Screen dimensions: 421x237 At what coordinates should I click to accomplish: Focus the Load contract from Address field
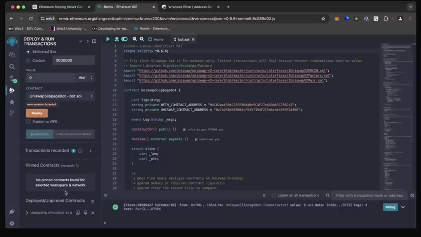[x=74, y=134]
